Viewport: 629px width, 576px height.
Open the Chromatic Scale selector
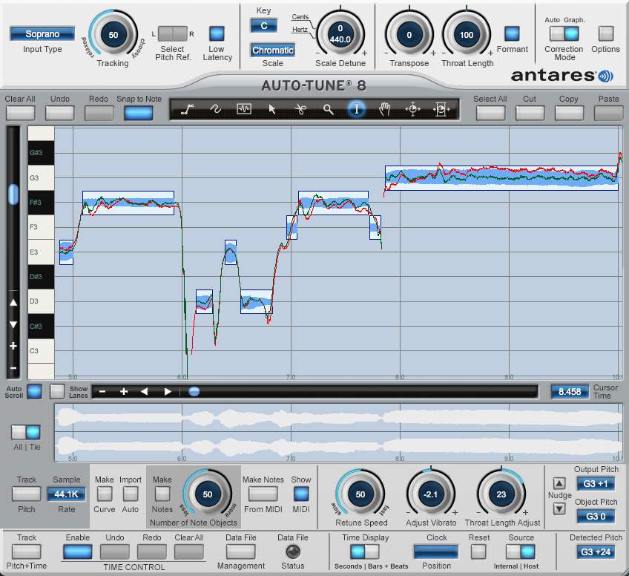(x=272, y=50)
